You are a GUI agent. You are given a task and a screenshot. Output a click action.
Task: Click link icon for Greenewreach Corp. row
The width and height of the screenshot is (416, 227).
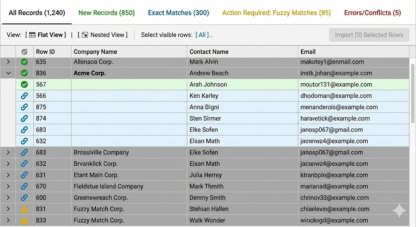(24, 198)
